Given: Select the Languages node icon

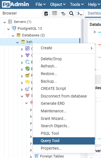Looking at the screenshot, I should [27, 82].
